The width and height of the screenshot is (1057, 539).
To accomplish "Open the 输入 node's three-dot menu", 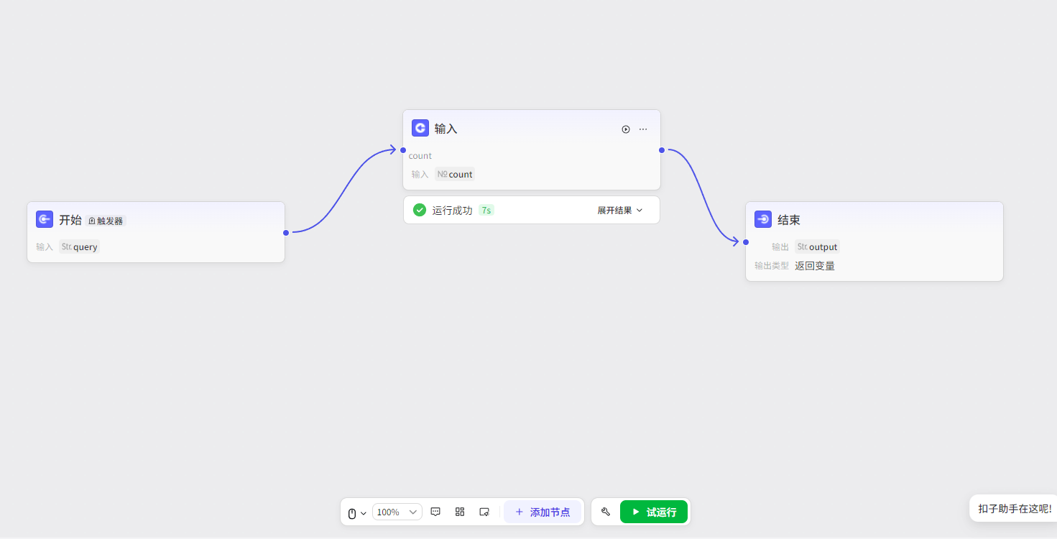I will [643, 129].
